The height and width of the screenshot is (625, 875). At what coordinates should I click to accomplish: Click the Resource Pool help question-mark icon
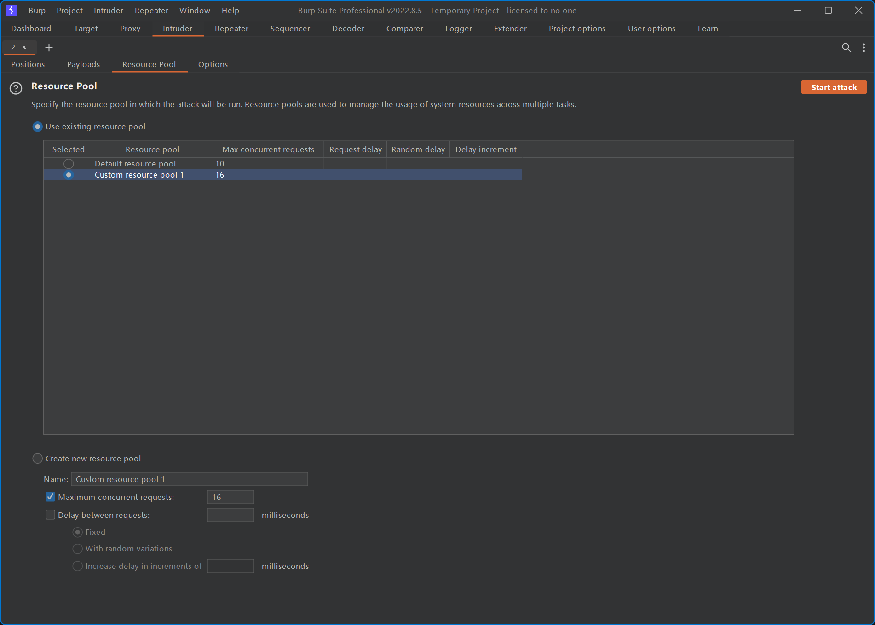[16, 88]
